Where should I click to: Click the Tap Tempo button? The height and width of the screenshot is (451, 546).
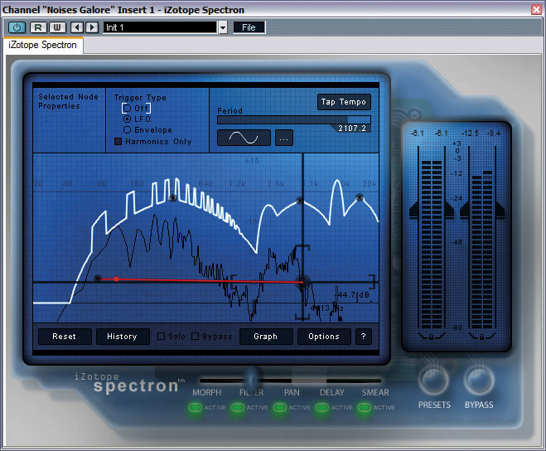(x=344, y=102)
